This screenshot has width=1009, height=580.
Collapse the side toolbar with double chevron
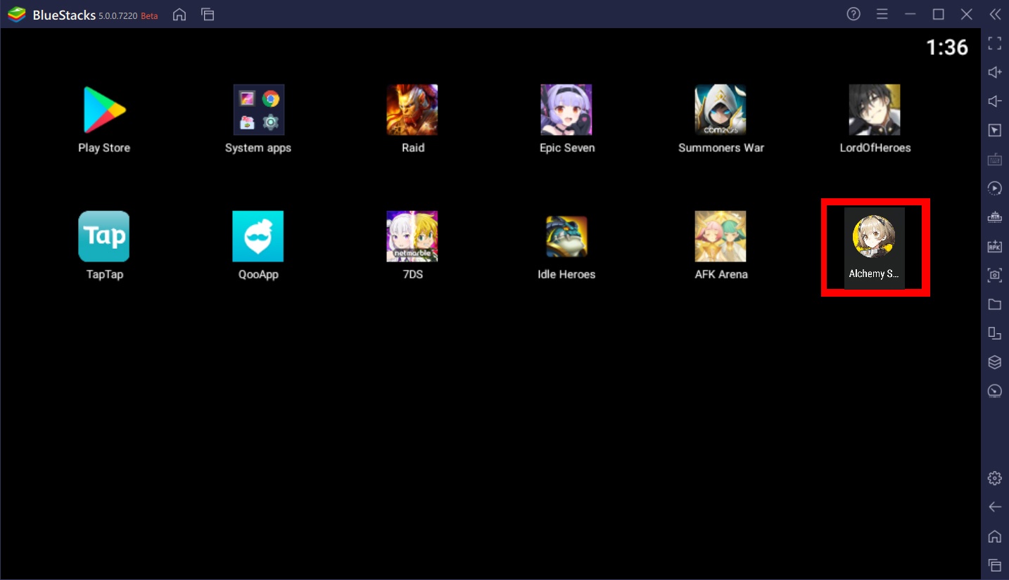point(994,14)
